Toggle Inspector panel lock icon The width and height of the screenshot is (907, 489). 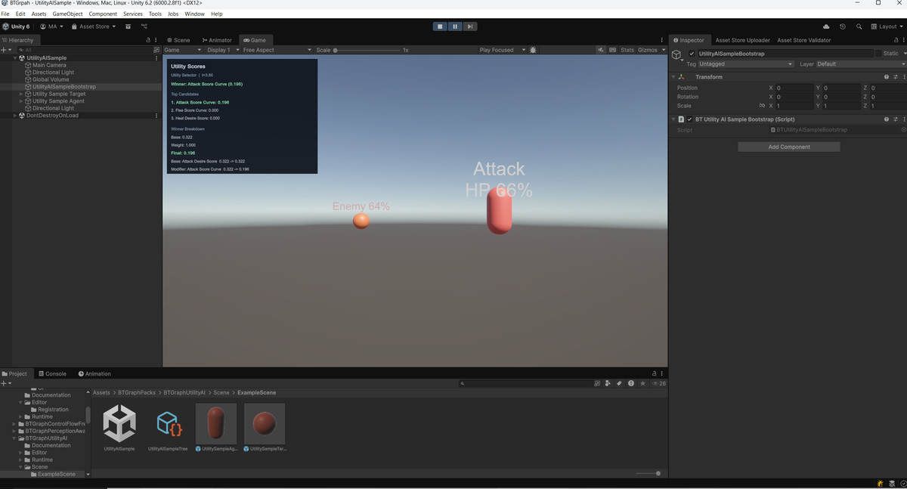[x=896, y=40]
